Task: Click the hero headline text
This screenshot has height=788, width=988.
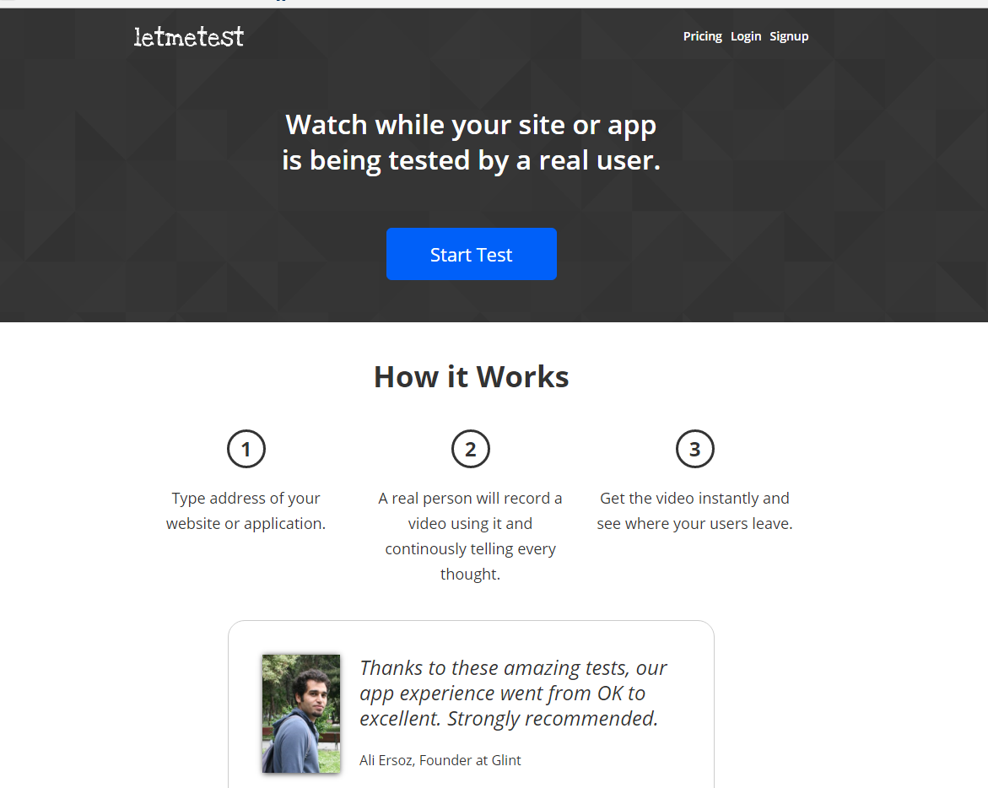Action: click(471, 142)
